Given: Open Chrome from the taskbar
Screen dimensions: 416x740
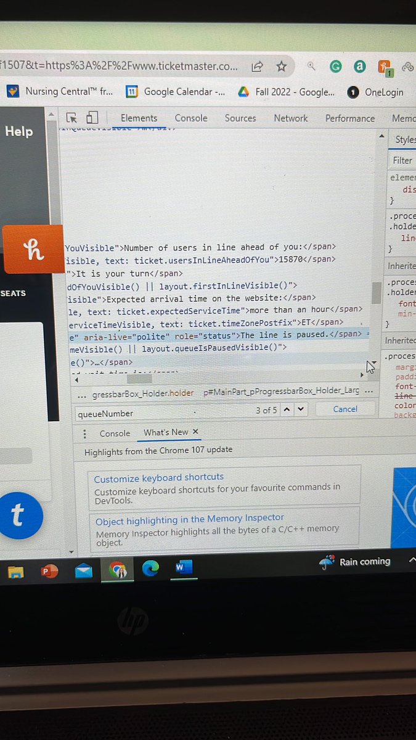Looking at the screenshot, I should click(117, 570).
